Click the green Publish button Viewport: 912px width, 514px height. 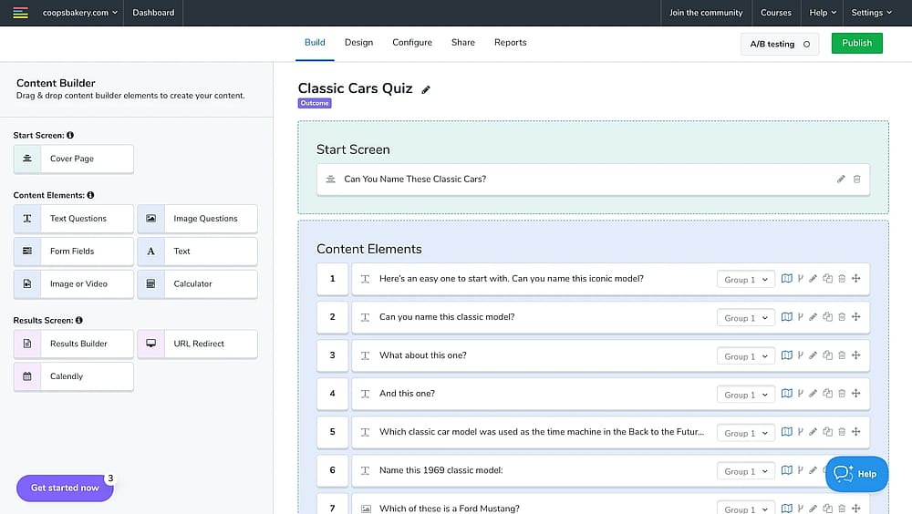[x=856, y=43]
